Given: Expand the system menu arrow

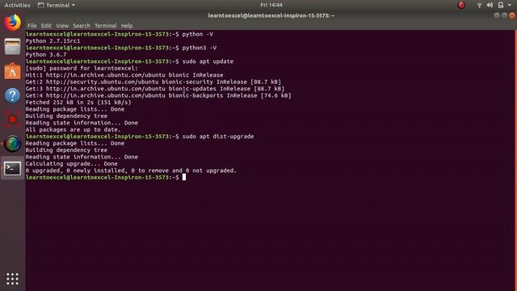Looking at the screenshot, I should (x=509, y=5).
